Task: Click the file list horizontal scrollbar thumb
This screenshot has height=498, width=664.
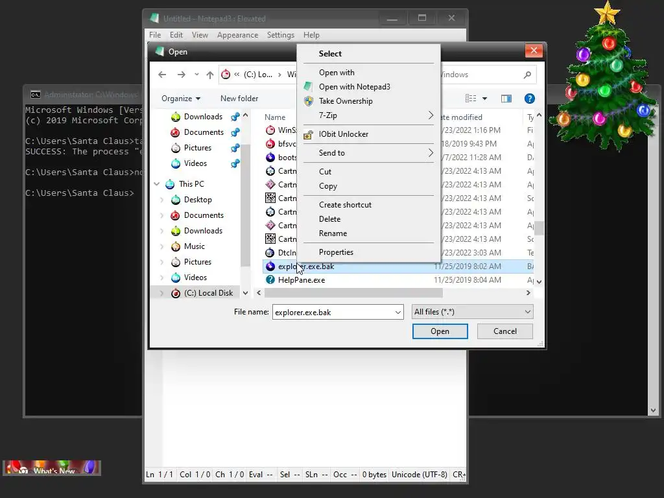Action: [353, 293]
